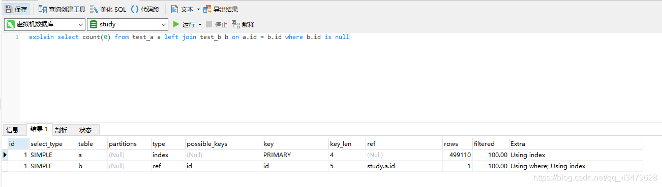Expand the Text (文本) dropdown arrow
The width and height of the screenshot is (662, 187).
198,10
